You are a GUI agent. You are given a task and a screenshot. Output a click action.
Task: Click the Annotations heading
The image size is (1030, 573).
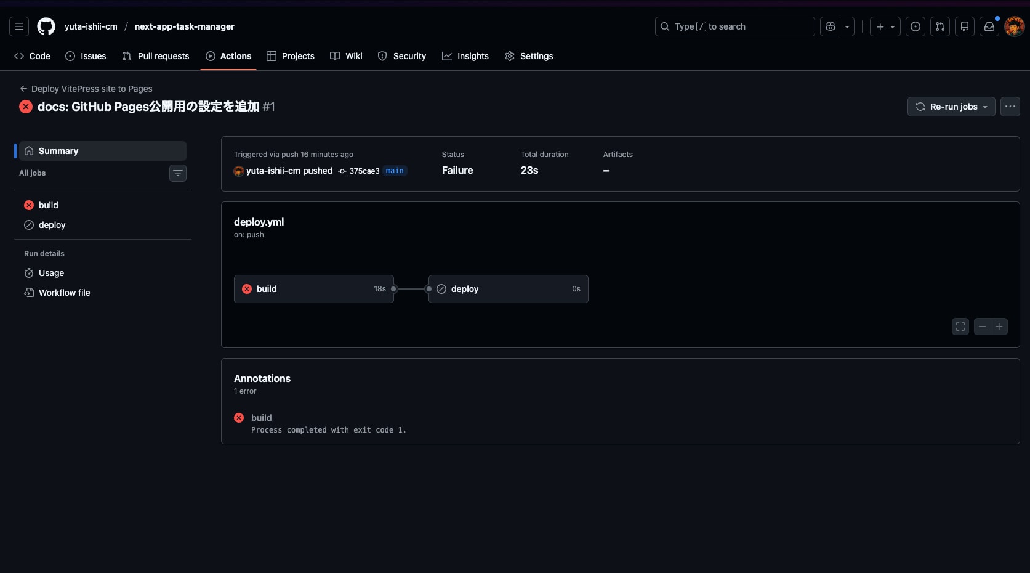pyautogui.click(x=262, y=378)
